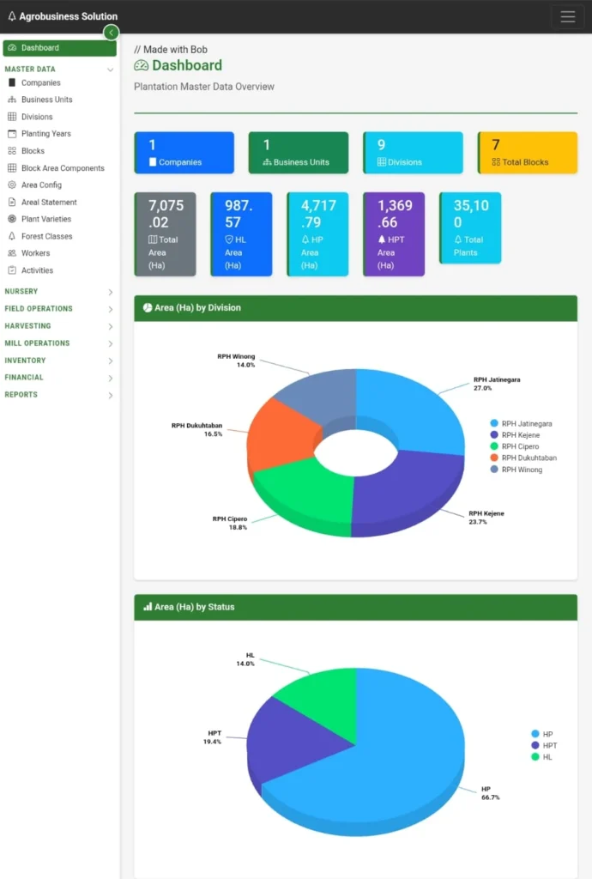592x879 pixels.
Task: Open Areal Statement page
Action: pyautogui.click(x=49, y=202)
